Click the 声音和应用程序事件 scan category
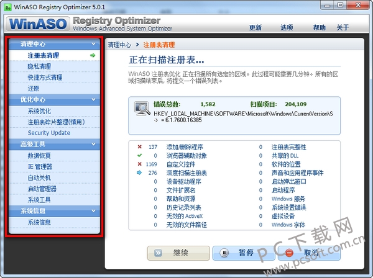The width and height of the screenshot is (373, 278). point(298,173)
